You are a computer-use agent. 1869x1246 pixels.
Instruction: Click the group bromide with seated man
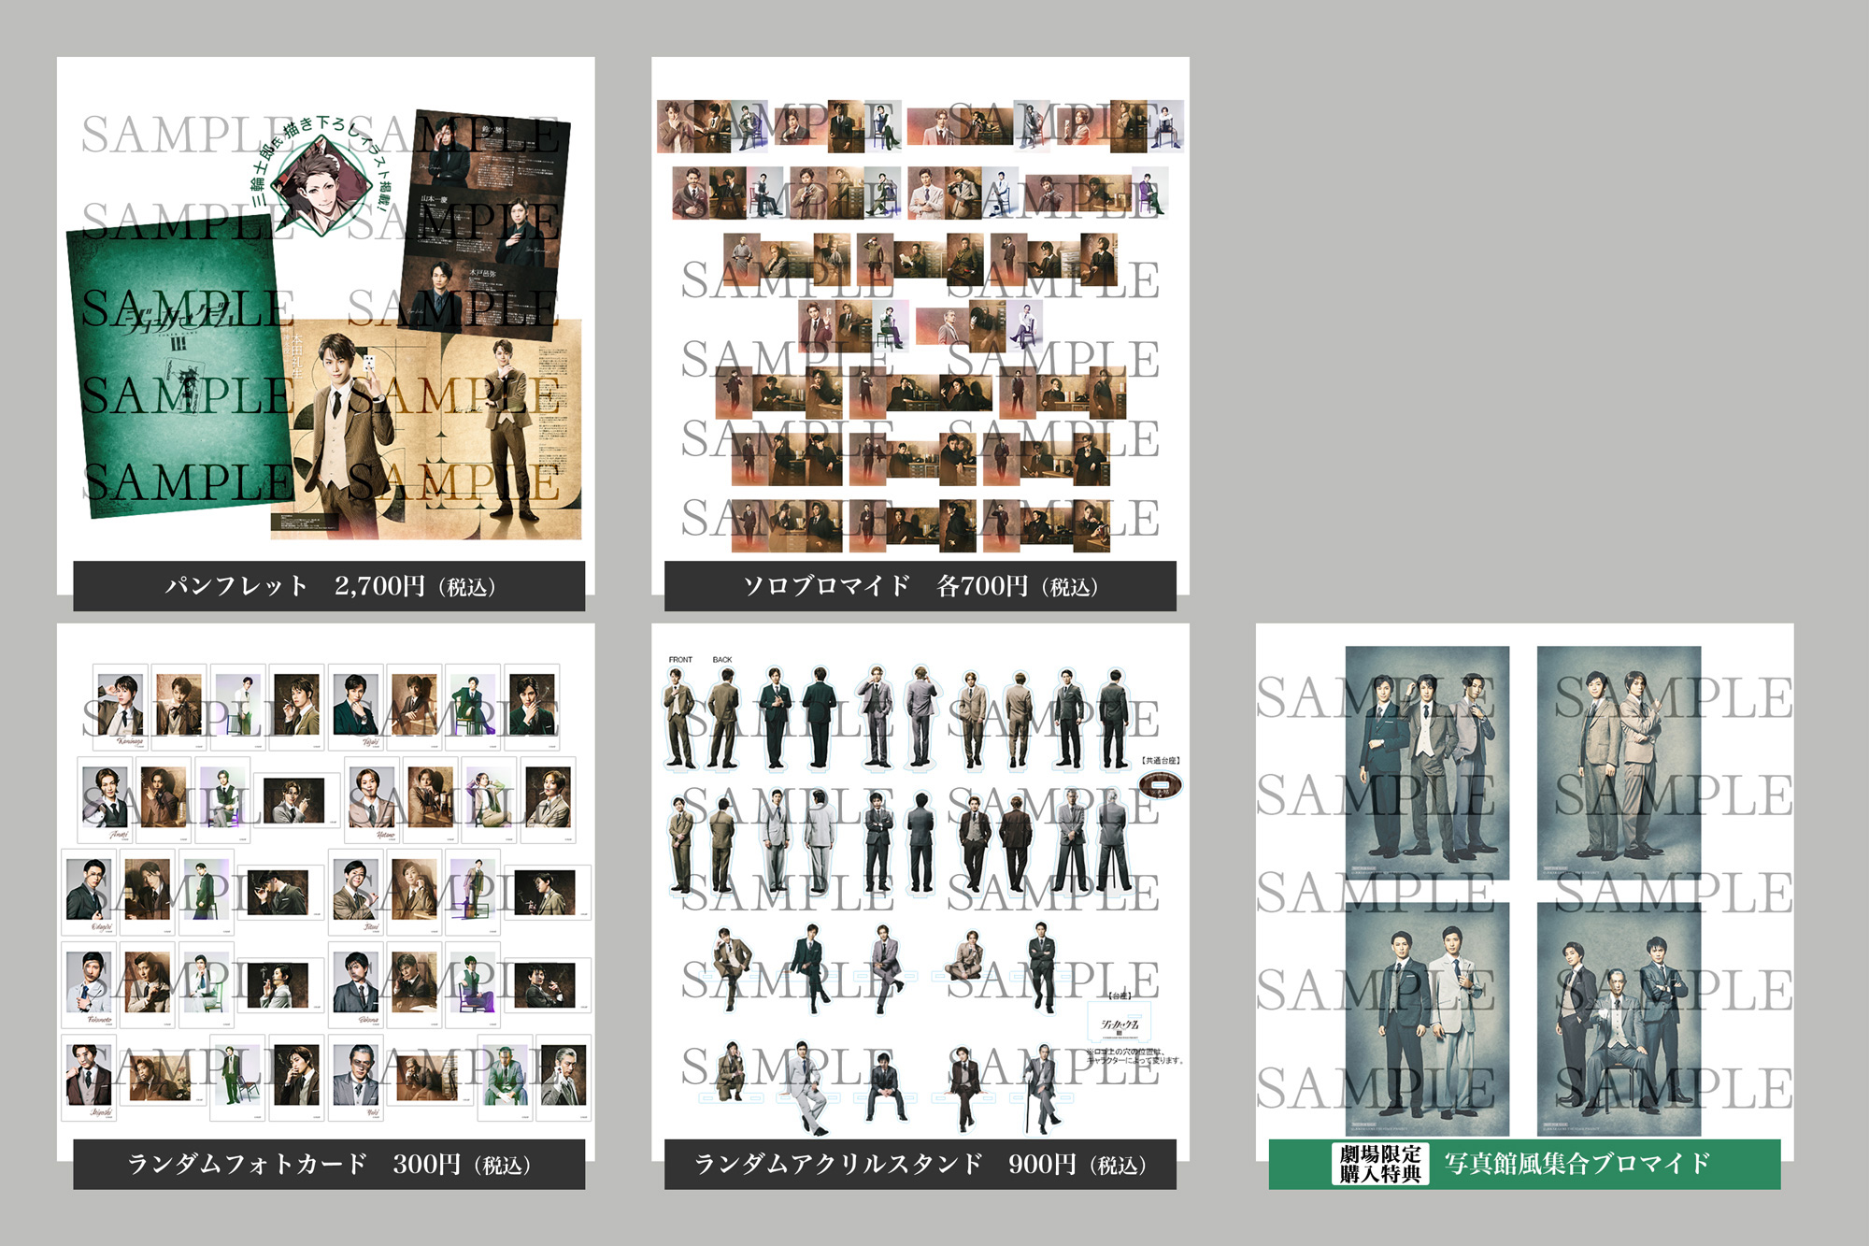tap(1619, 1019)
